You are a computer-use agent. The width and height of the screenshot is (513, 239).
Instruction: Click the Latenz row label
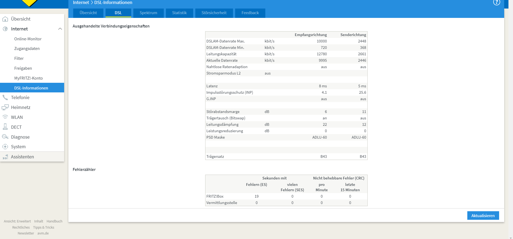212,86
